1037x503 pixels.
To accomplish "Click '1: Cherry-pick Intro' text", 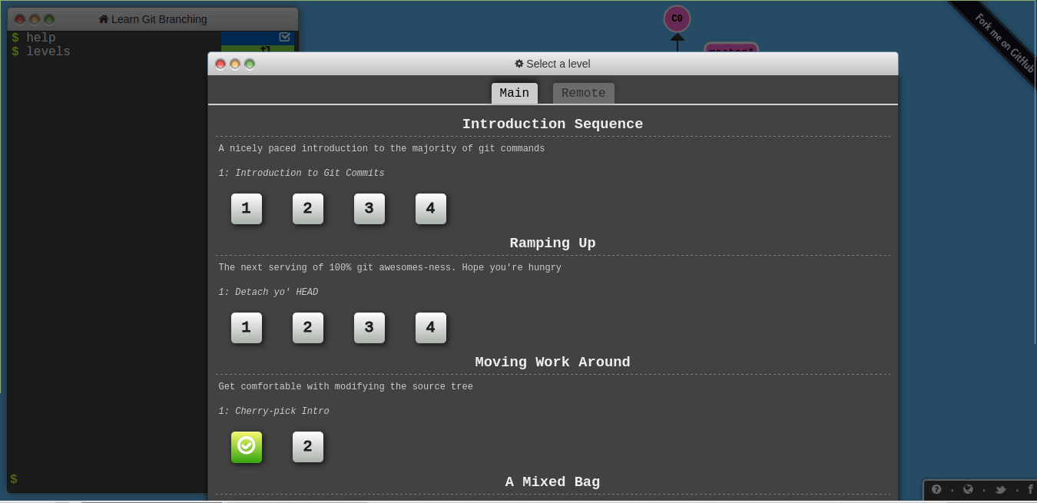I will point(273,412).
